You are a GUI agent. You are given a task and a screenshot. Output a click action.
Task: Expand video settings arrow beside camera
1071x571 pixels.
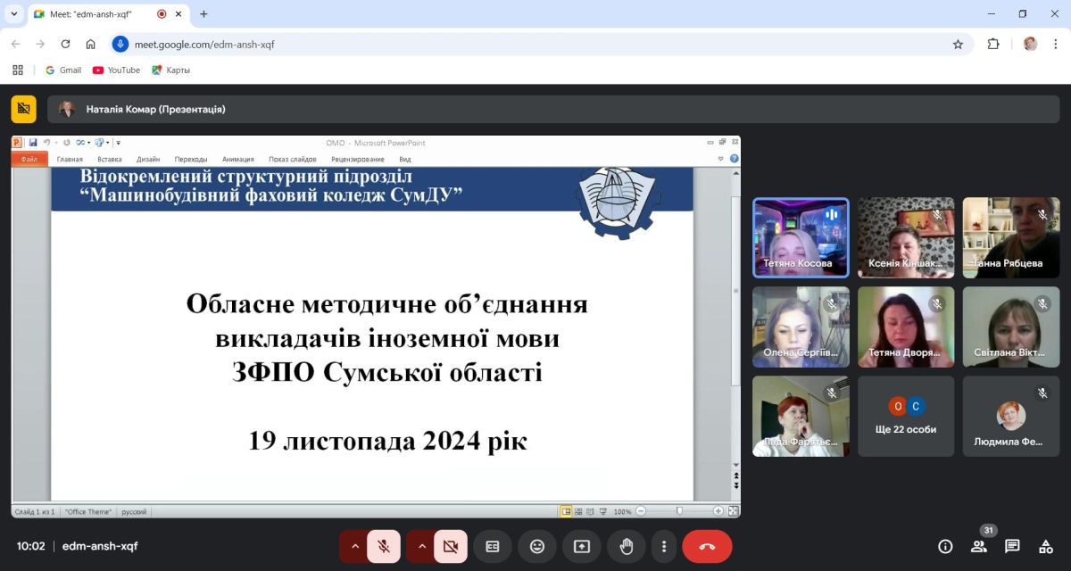[421, 546]
